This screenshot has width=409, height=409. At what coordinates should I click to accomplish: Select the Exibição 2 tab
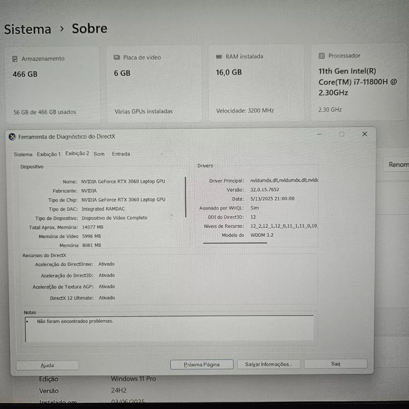pyautogui.click(x=77, y=153)
